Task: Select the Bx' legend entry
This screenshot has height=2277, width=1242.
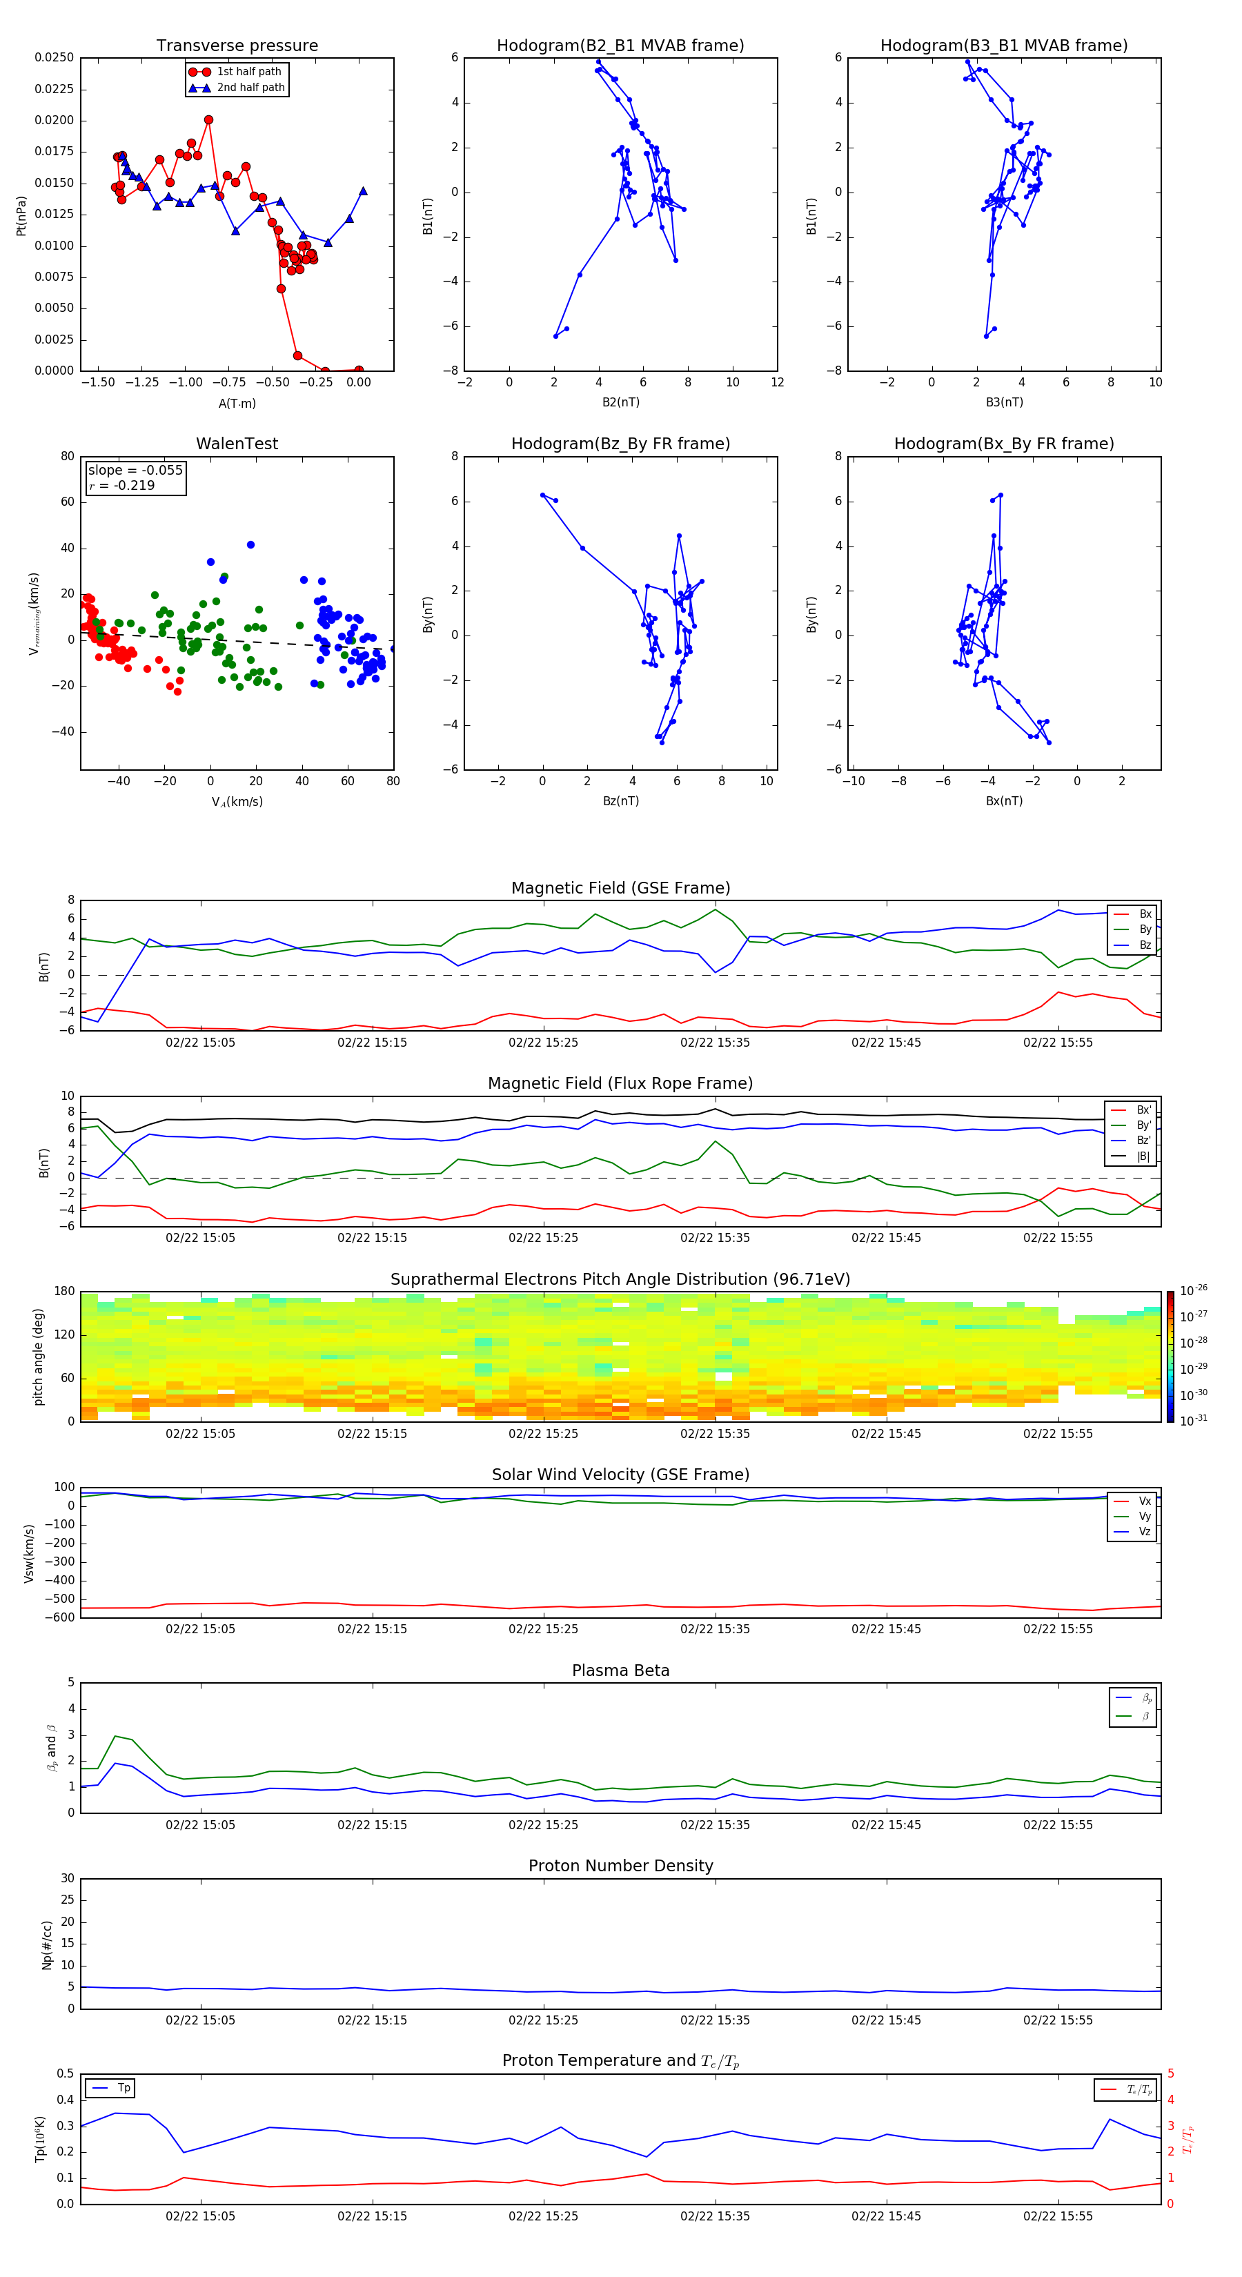Action: point(1132,1110)
